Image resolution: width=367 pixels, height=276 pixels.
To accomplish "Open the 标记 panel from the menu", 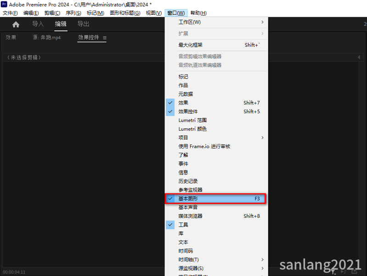I will point(216,77).
